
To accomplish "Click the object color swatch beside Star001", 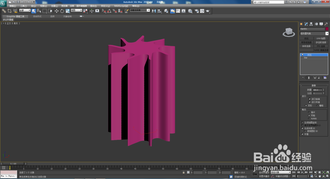I will 327,29.
